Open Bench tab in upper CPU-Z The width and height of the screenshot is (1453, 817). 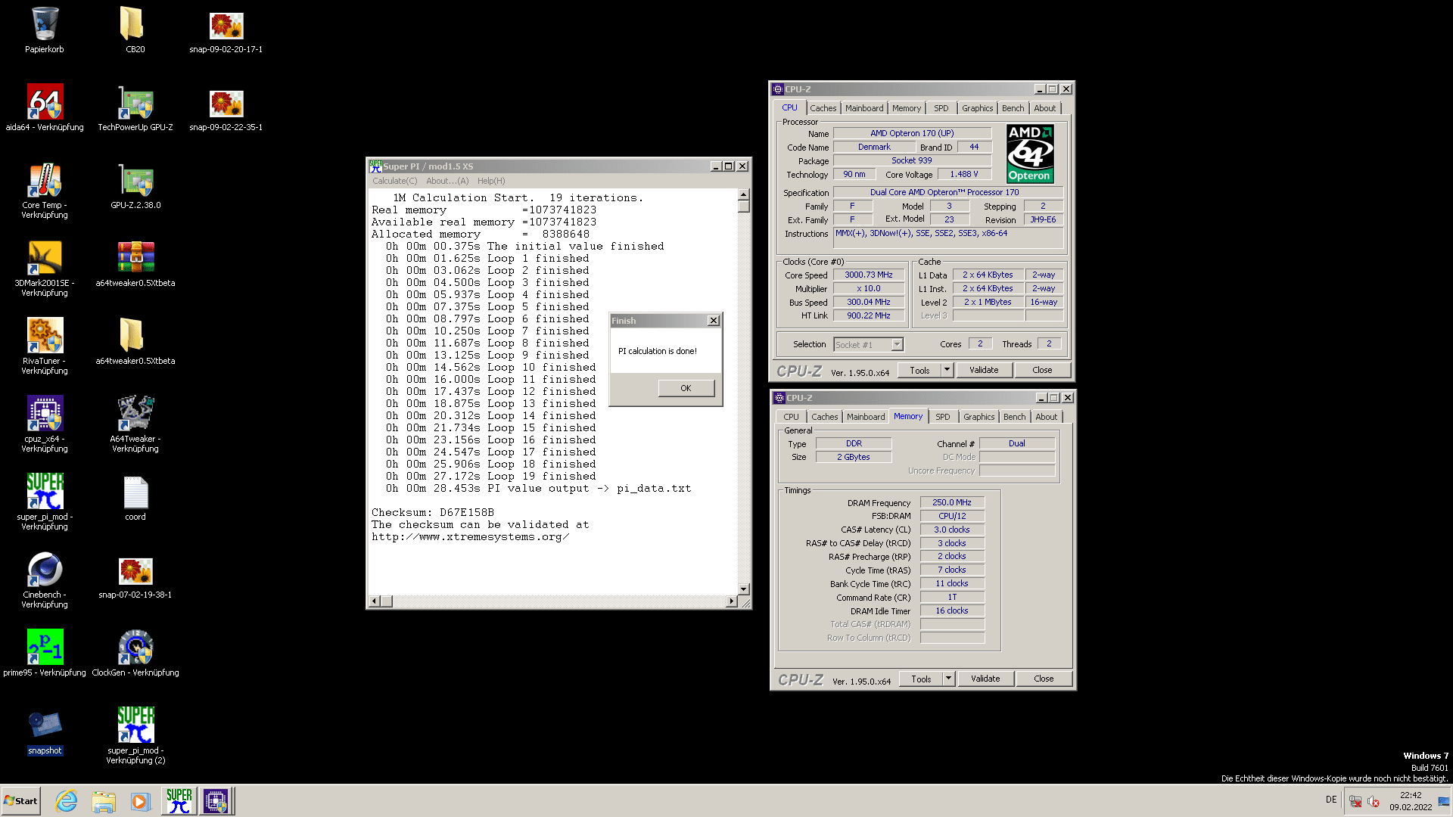point(1013,108)
